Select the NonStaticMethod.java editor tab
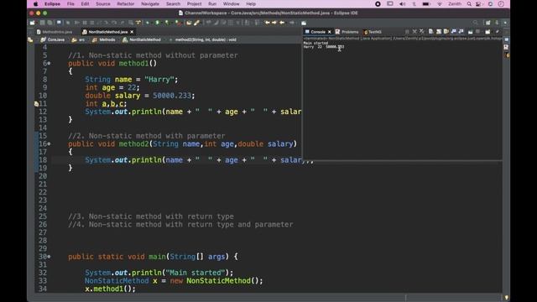This screenshot has width=537, height=302. click(108, 32)
